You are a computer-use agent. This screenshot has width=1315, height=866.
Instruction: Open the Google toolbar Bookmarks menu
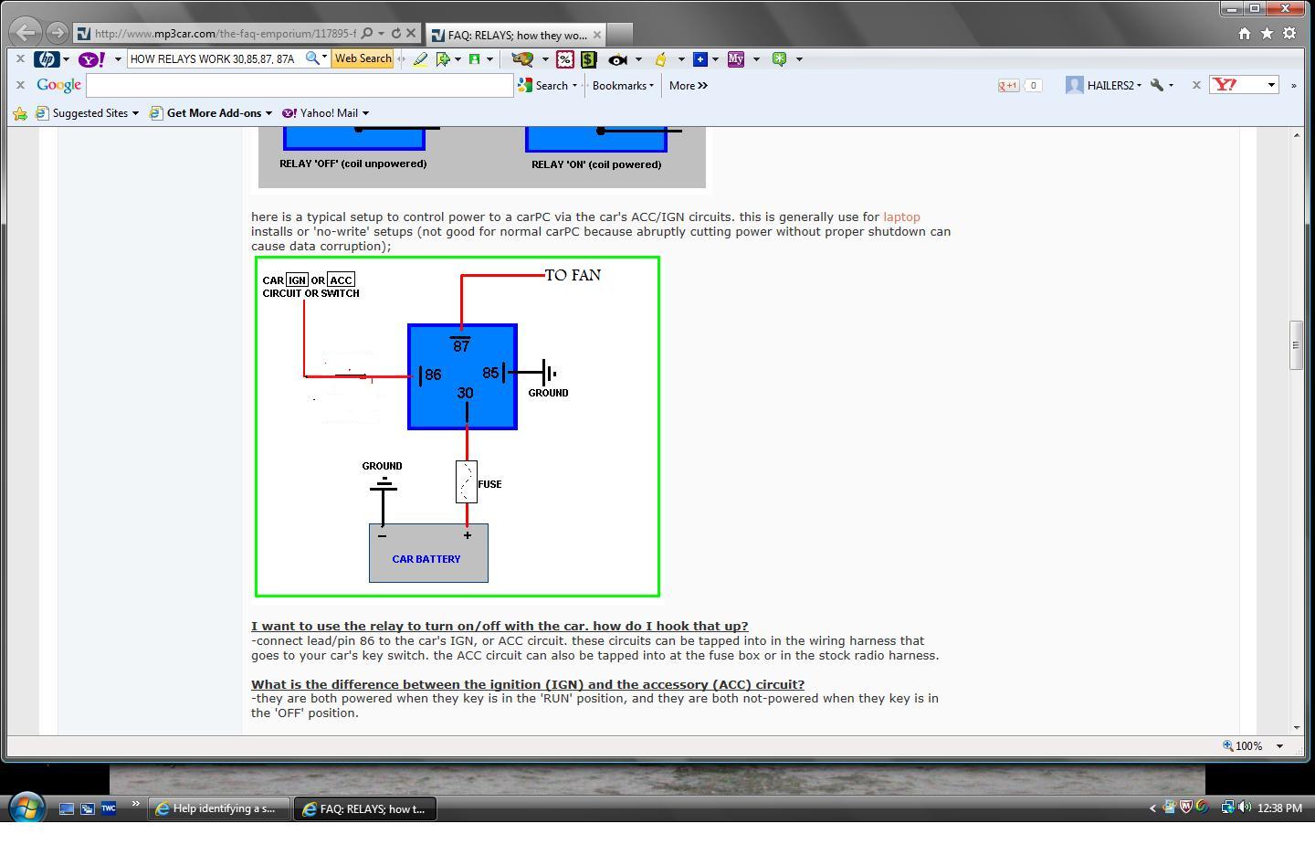click(x=623, y=85)
